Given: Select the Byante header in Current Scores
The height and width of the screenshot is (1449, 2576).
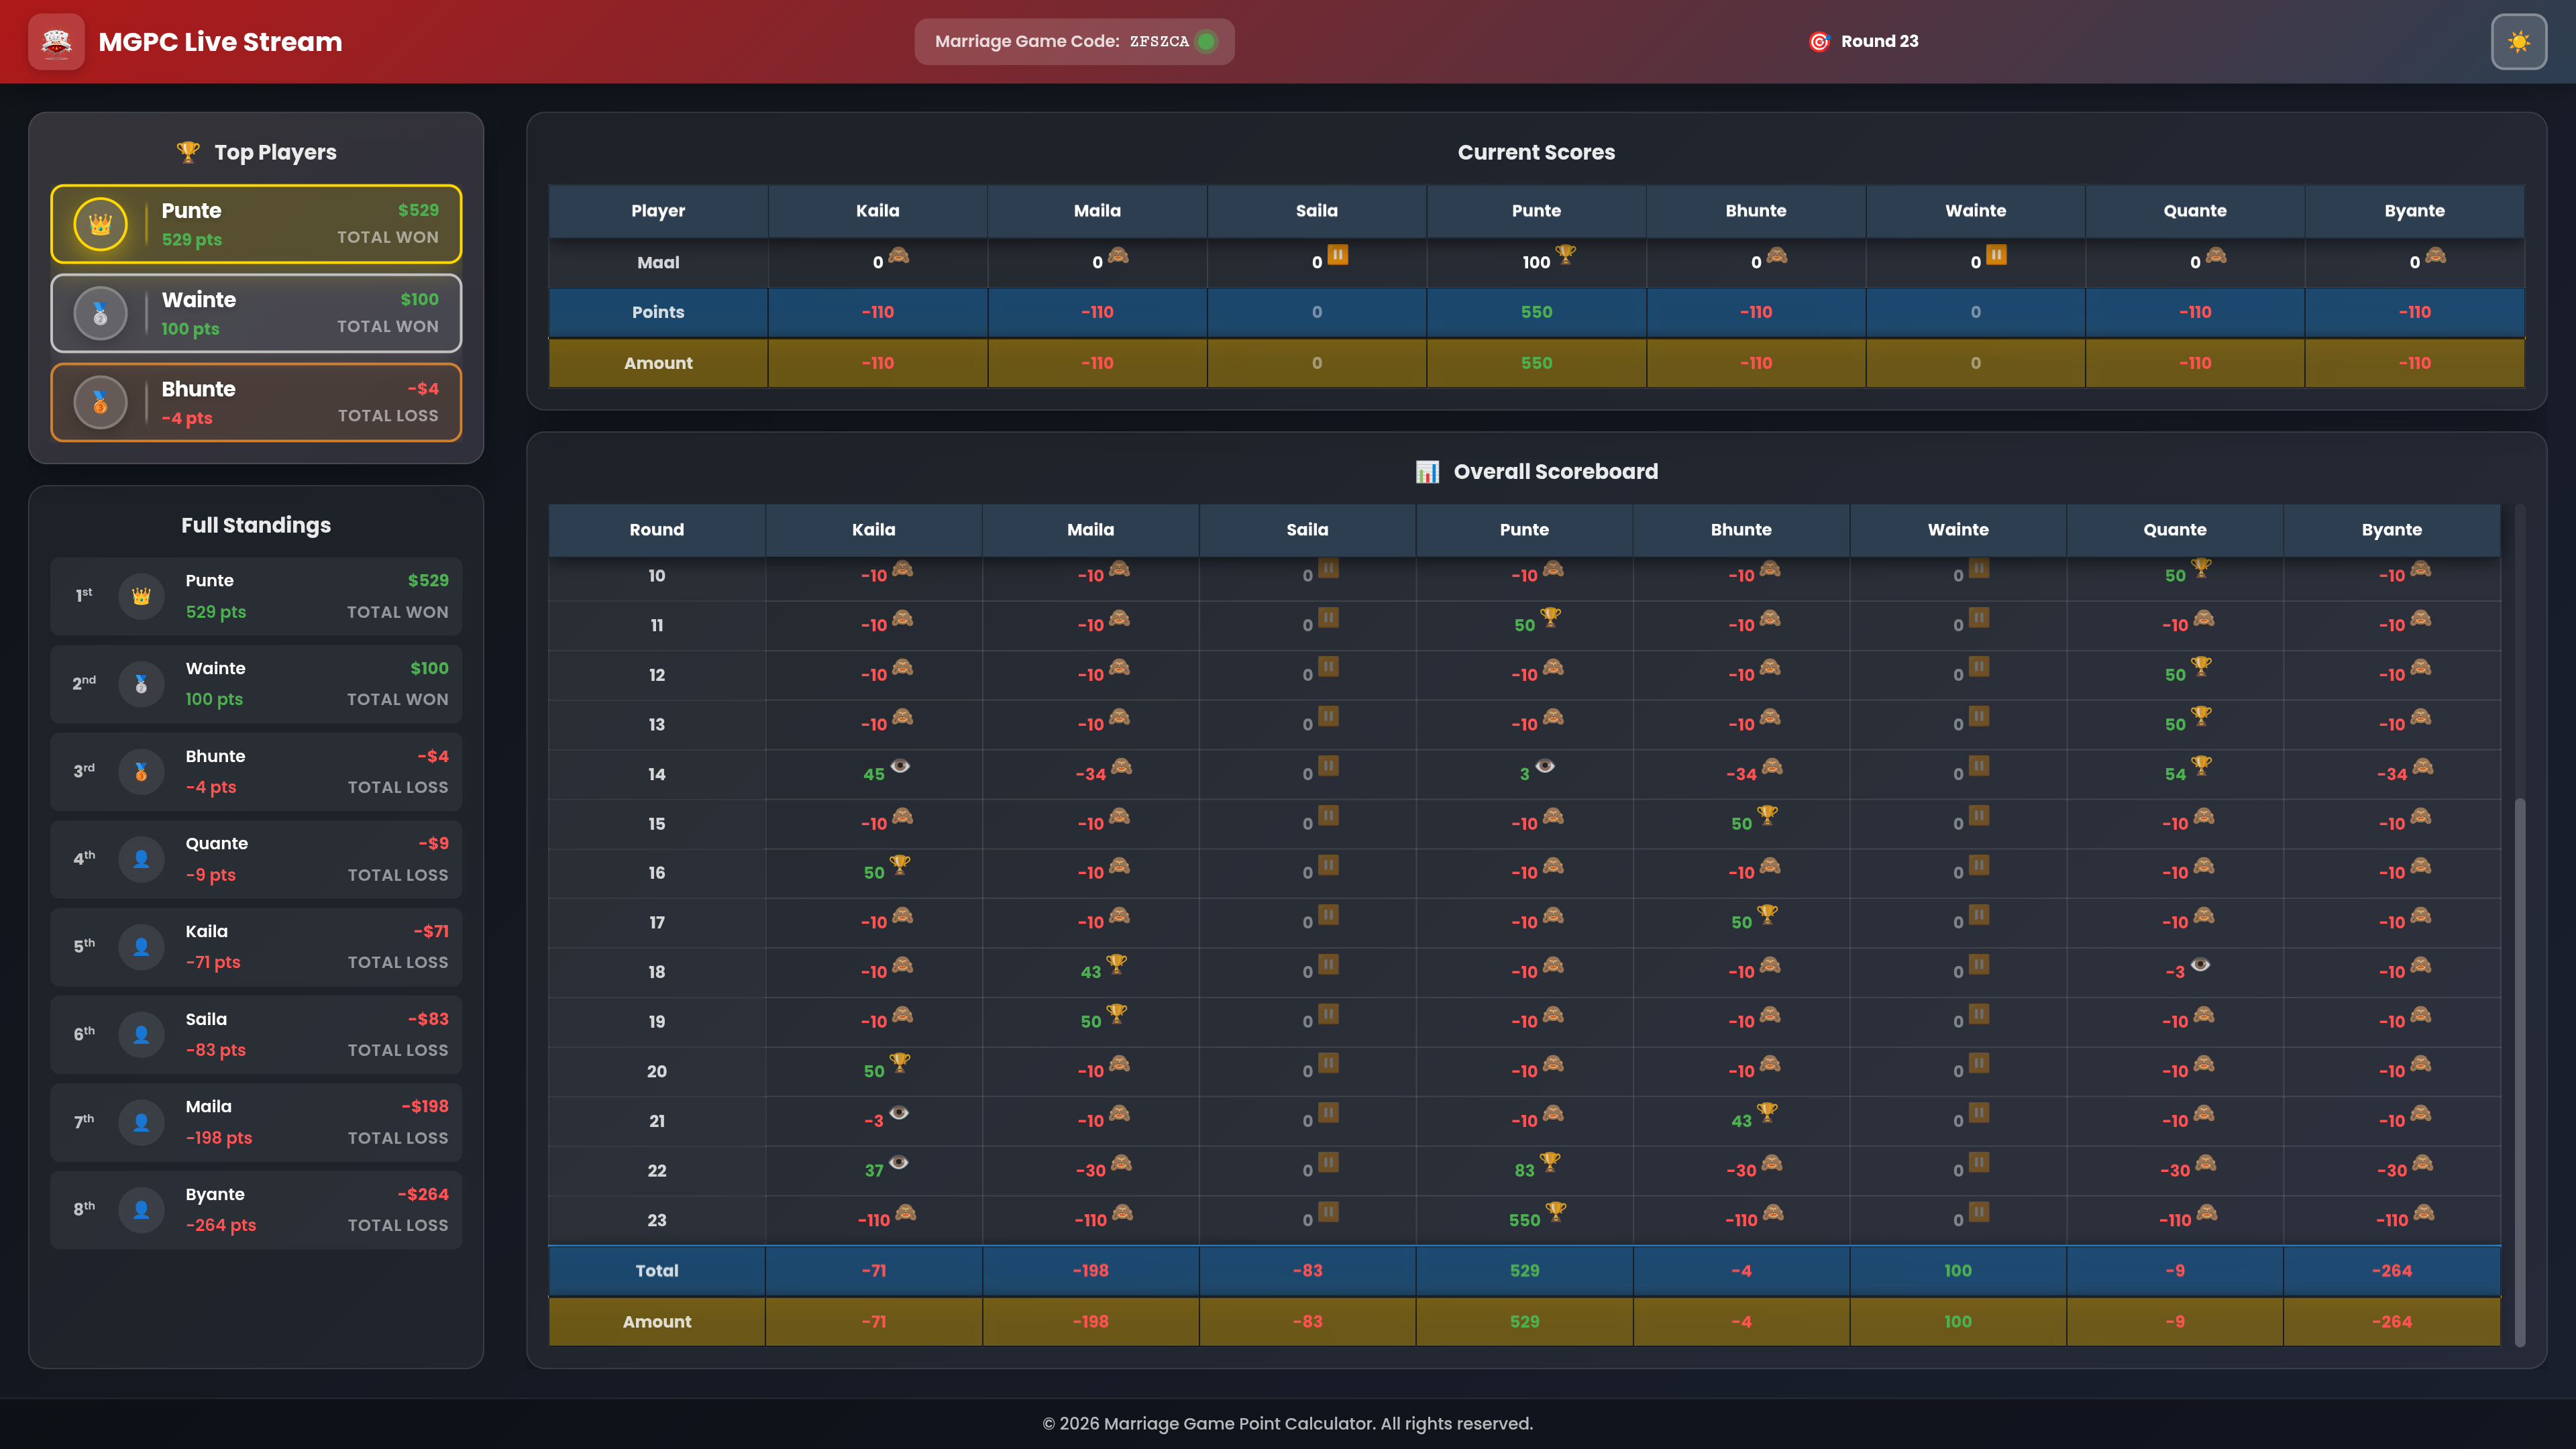Looking at the screenshot, I should click(x=2414, y=211).
